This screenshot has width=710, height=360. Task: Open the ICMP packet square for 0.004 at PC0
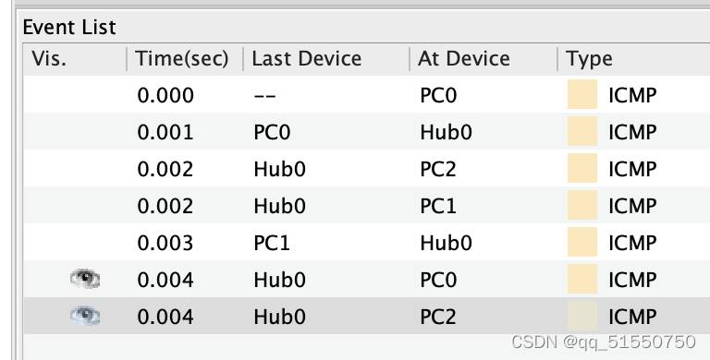click(581, 279)
